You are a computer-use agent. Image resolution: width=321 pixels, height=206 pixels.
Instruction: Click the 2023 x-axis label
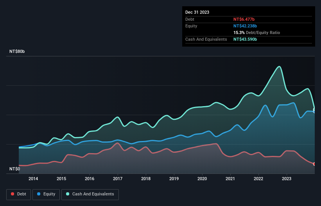[x=287, y=179]
